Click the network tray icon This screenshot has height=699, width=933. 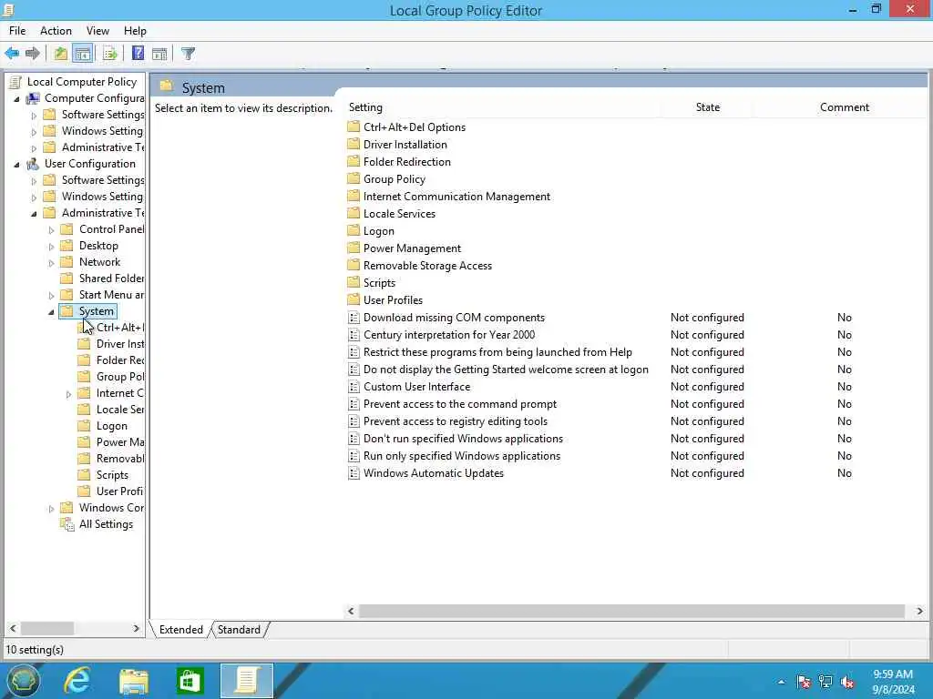coord(825,682)
